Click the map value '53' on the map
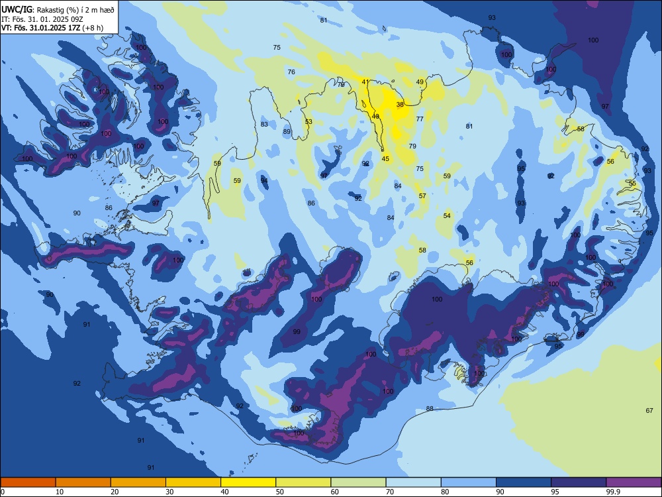The width and height of the screenshot is (662, 497). point(308,122)
